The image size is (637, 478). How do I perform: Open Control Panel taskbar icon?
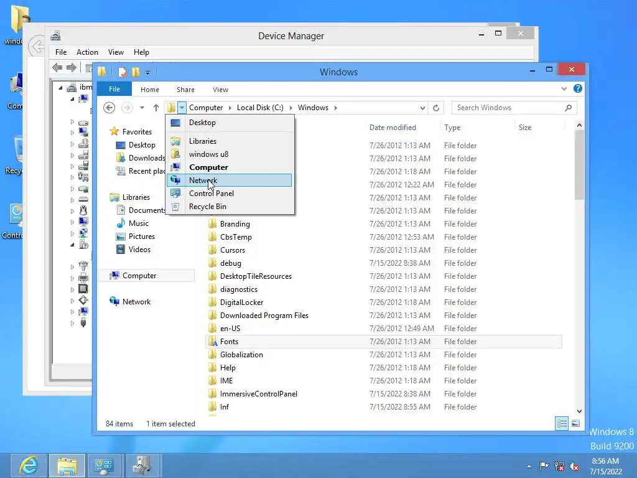104,466
